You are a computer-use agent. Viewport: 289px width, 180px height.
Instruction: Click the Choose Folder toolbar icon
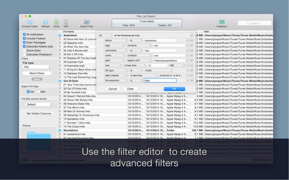(x=30, y=22)
